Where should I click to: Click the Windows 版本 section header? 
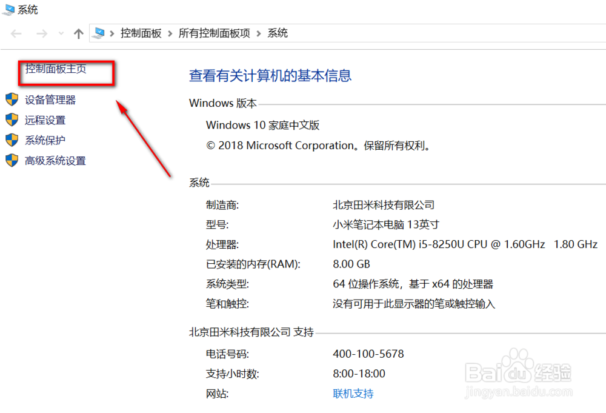[223, 103]
